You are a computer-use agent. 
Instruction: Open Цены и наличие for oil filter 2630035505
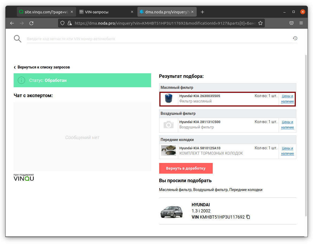[287, 99]
